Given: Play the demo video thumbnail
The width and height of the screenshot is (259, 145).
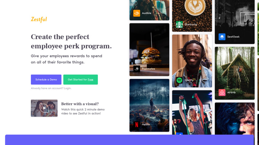Looking at the screenshot, I should click(44, 108).
